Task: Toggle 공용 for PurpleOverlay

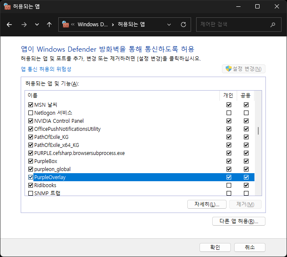Action: (x=246, y=177)
